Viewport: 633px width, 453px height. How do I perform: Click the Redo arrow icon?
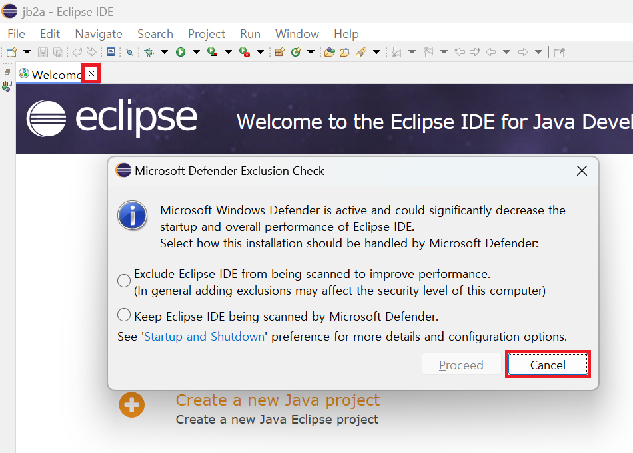pos(92,52)
